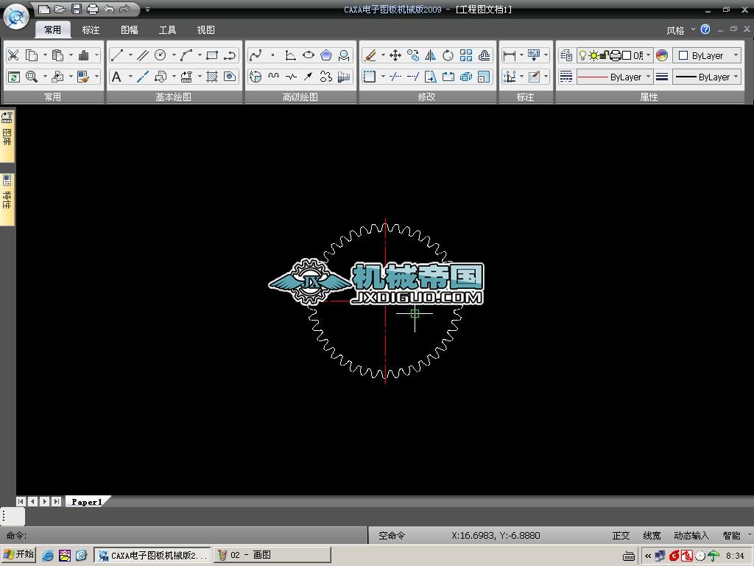Open the color wheel picker
Screen dimensions: 754x566
(662, 55)
